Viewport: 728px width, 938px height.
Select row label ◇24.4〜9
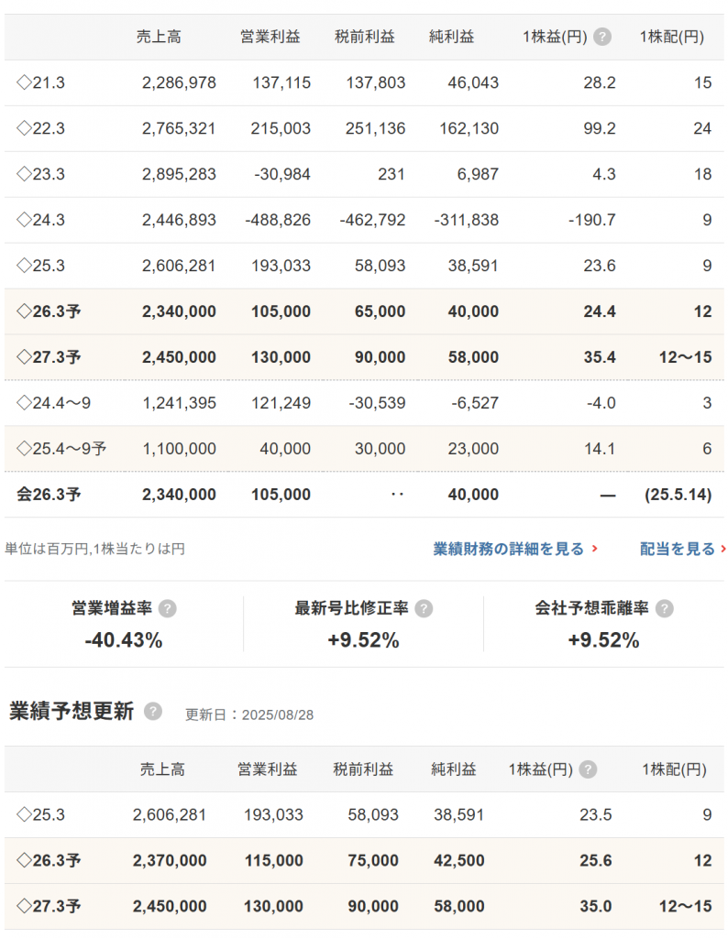coord(54,403)
